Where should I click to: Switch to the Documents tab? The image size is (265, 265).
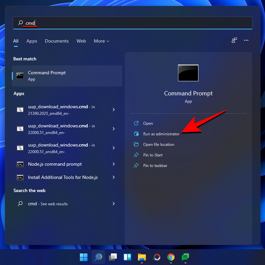point(56,41)
